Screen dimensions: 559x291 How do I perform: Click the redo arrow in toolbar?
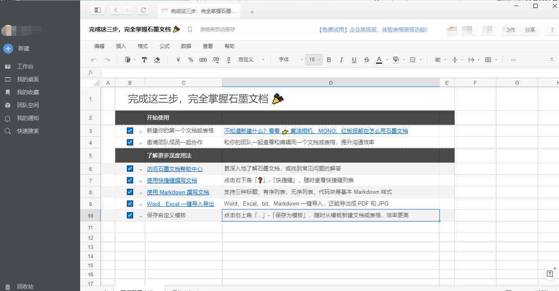point(107,60)
